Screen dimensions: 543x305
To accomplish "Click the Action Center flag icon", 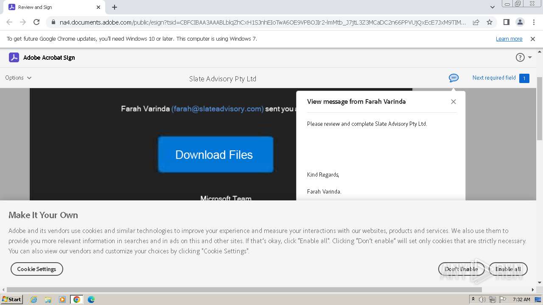I will [x=502, y=299].
